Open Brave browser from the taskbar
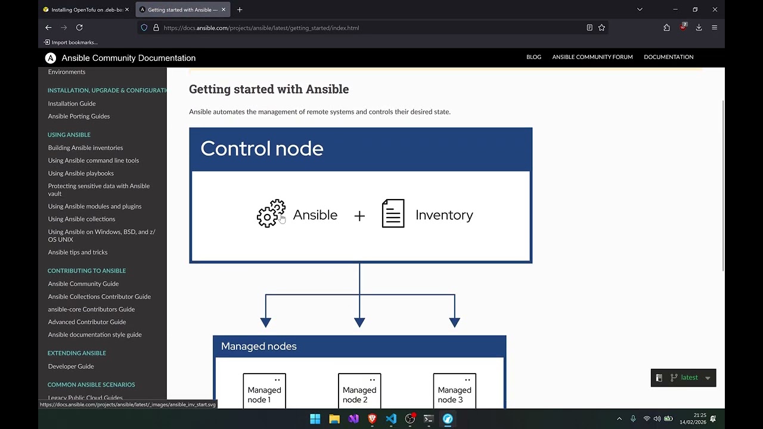Image resolution: width=763 pixels, height=429 pixels. (x=372, y=419)
